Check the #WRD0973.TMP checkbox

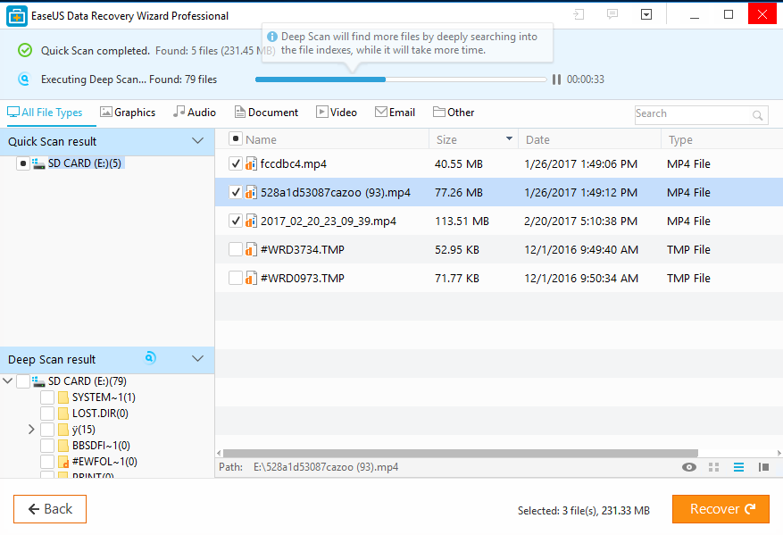(236, 278)
